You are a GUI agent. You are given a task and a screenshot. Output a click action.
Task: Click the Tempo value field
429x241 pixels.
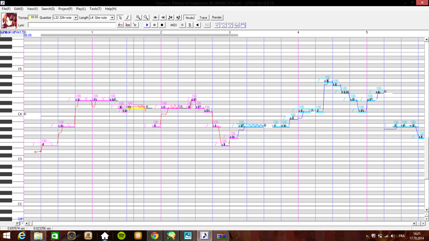(34, 17)
